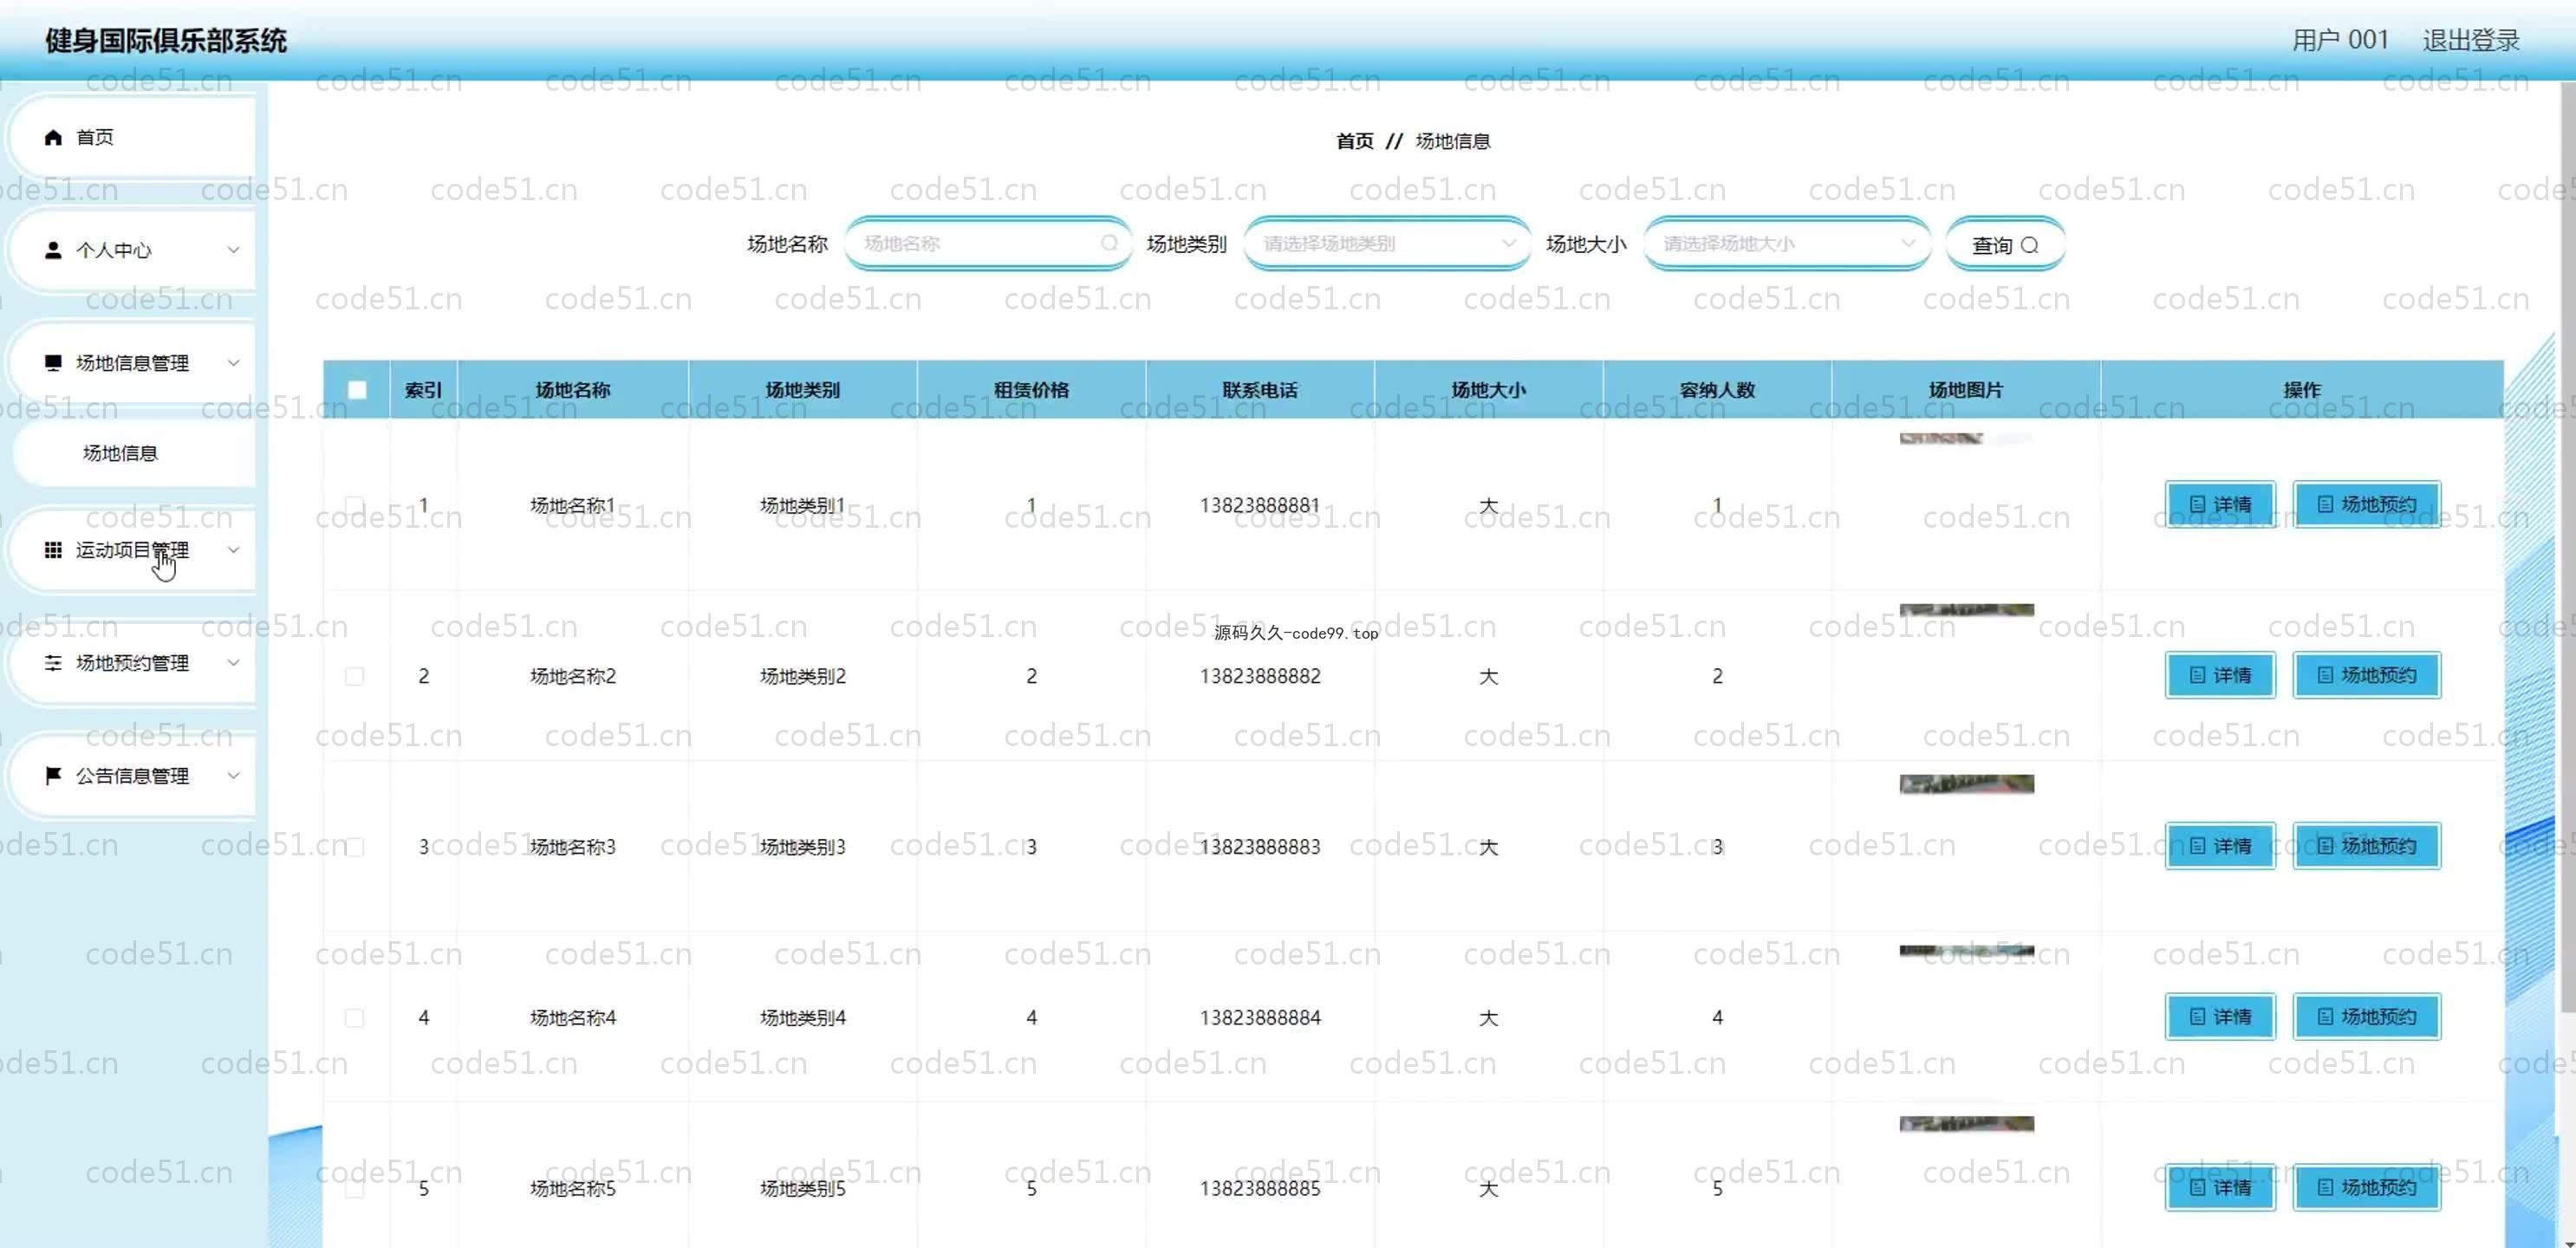This screenshot has height=1248, width=2576.
Task: Click the document icon on row 4's 详情
Action: (x=2197, y=1016)
